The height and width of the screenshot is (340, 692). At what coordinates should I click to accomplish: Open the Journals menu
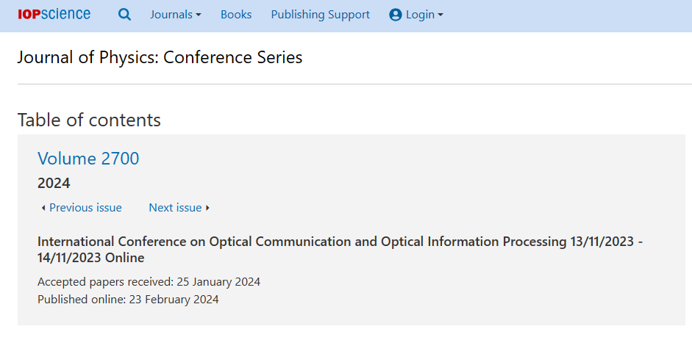point(176,15)
